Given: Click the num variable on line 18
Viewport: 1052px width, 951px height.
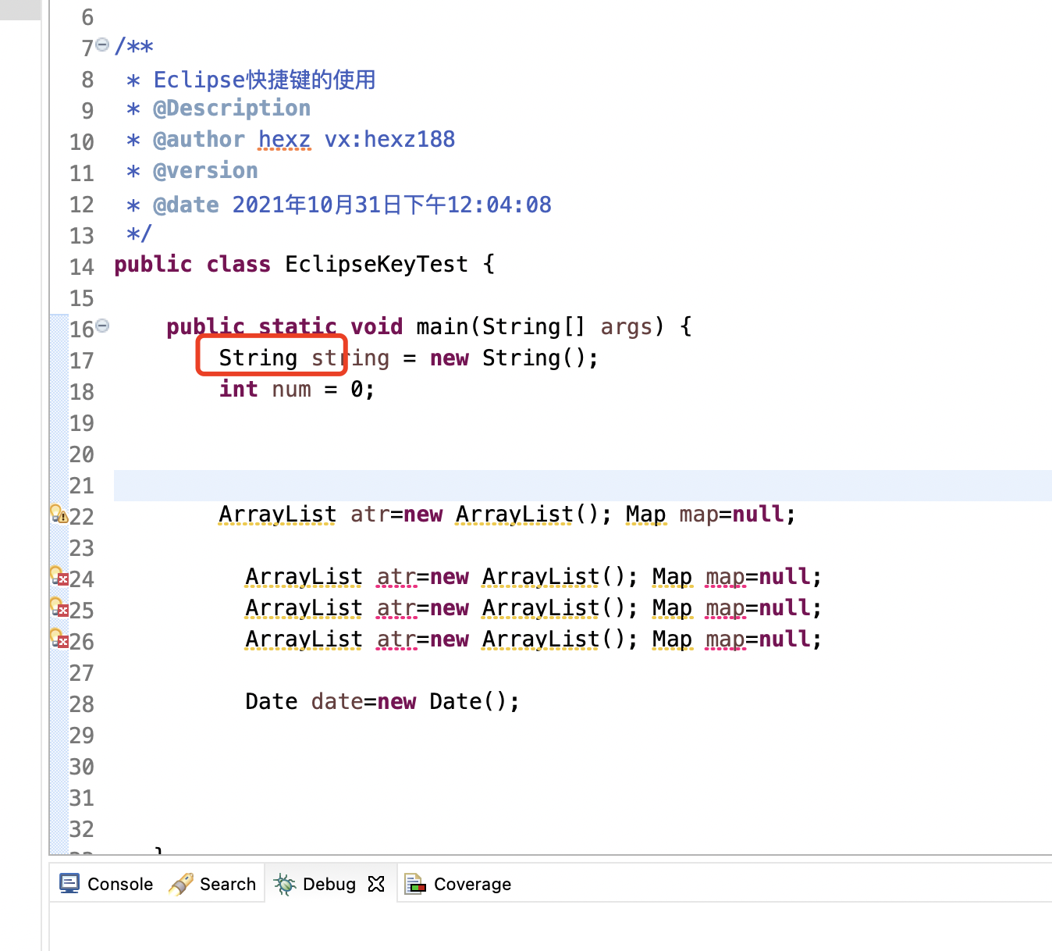Looking at the screenshot, I should (291, 390).
